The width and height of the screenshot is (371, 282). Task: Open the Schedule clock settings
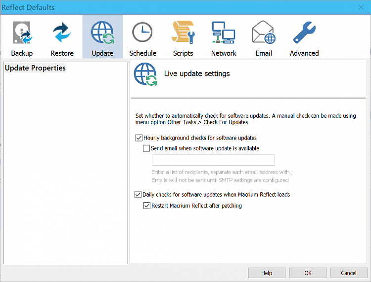[x=142, y=38]
